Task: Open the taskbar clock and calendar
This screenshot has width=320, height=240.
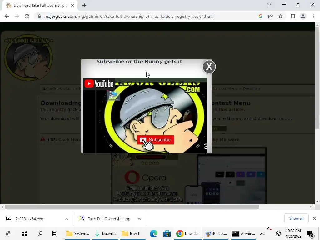Action: (x=293, y=234)
